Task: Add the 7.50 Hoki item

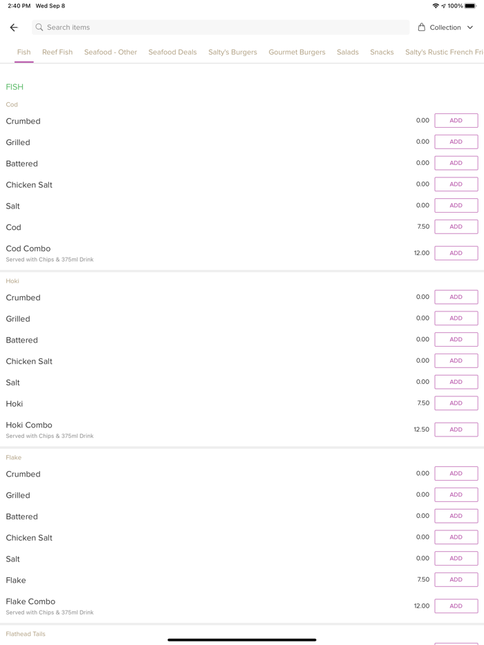Action: [x=456, y=403]
